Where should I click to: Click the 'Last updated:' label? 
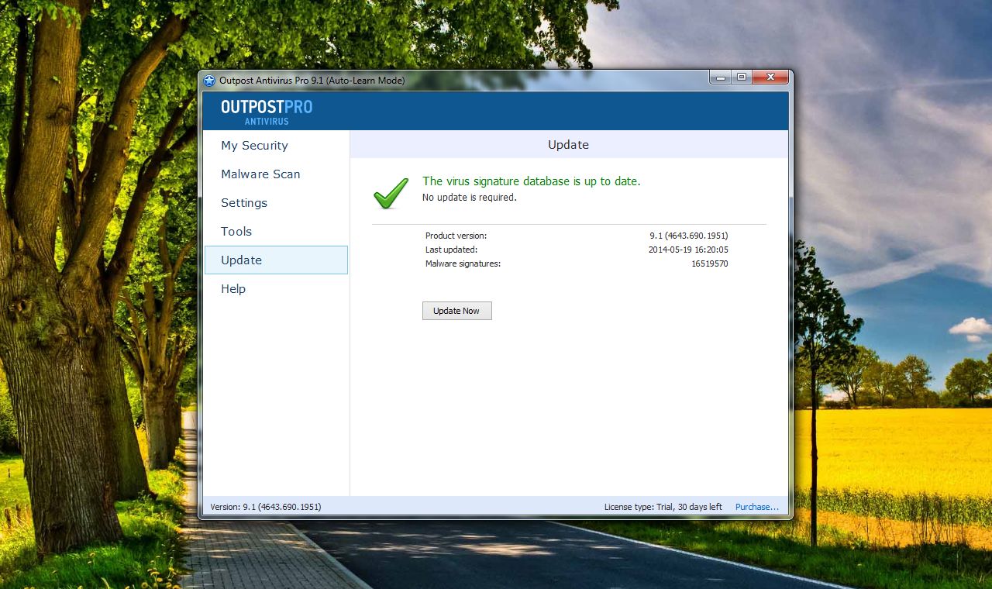(452, 250)
